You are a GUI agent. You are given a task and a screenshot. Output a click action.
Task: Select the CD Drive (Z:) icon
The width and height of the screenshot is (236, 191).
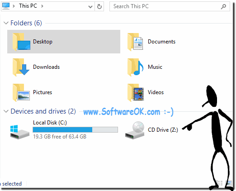[135, 130]
